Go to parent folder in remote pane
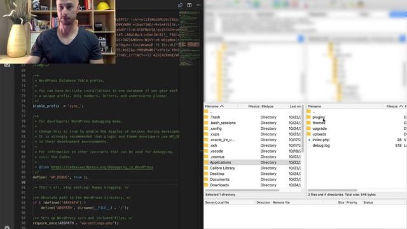Screen dimensions: 407x229 click(314, 112)
